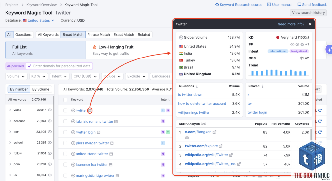Switch to Questions tab
The width and height of the screenshot is (332, 181).
[x=23, y=35]
